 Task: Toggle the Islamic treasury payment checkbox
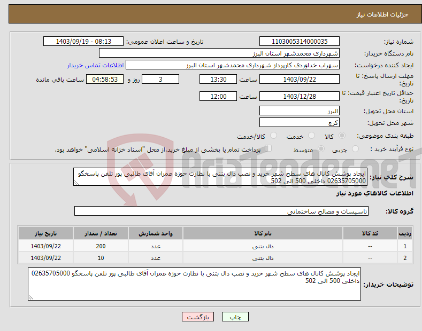(268, 148)
